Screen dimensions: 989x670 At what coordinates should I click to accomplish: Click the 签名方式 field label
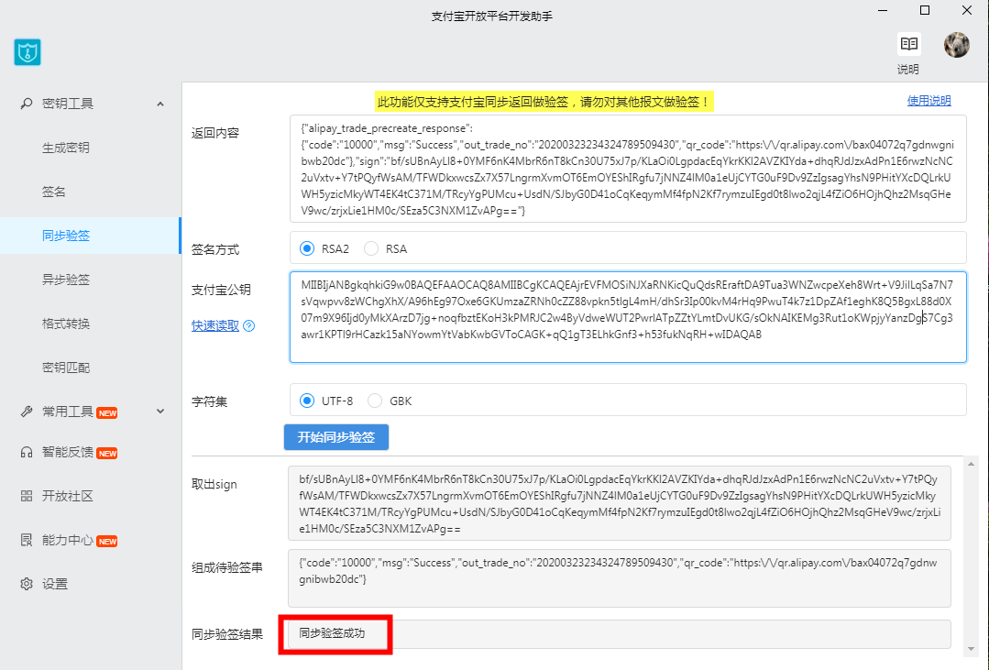tap(215, 250)
